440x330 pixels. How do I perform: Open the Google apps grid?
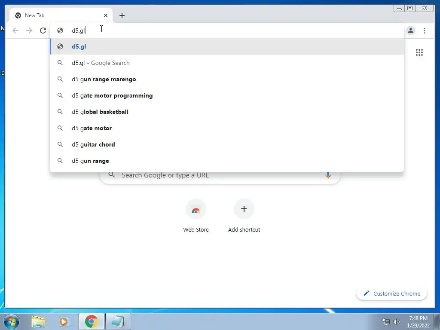(419, 52)
